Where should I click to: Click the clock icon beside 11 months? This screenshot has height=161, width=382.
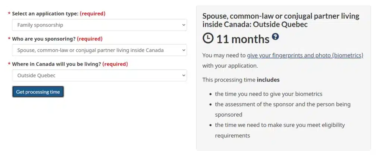(208, 38)
